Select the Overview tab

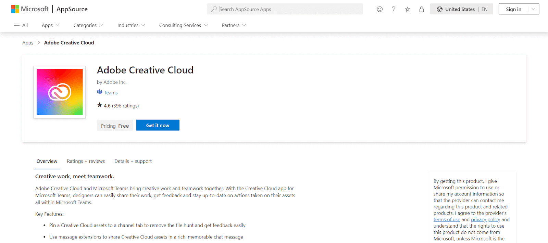coord(47,161)
